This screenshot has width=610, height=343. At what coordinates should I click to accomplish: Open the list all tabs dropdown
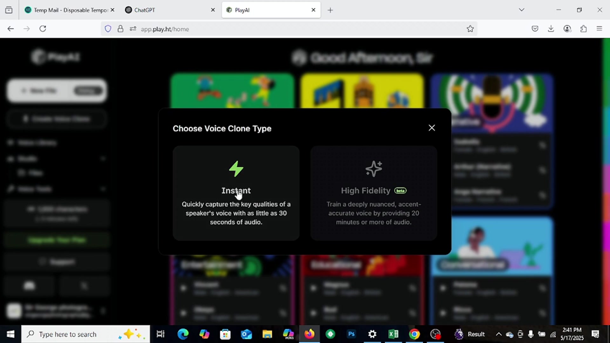click(x=521, y=10)
